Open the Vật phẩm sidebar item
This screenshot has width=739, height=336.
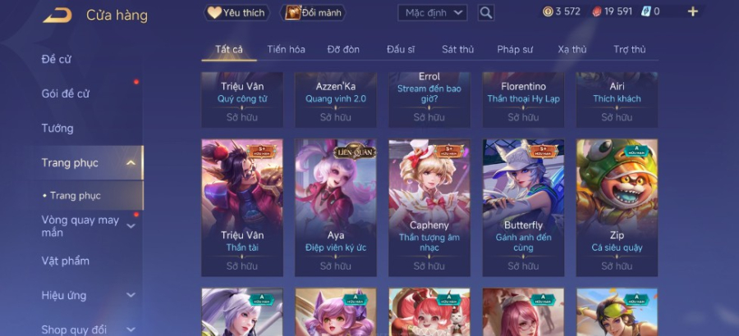click(65, 261)
